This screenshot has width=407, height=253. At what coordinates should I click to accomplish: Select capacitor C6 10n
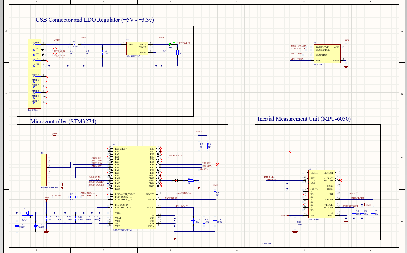362,213
